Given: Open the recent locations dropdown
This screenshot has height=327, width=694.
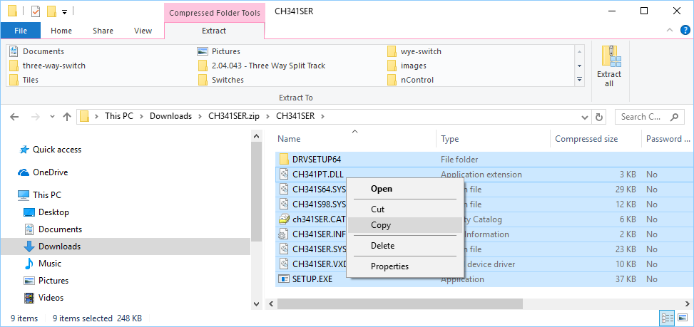Looking at the screenshot, I should pos(52,117).
